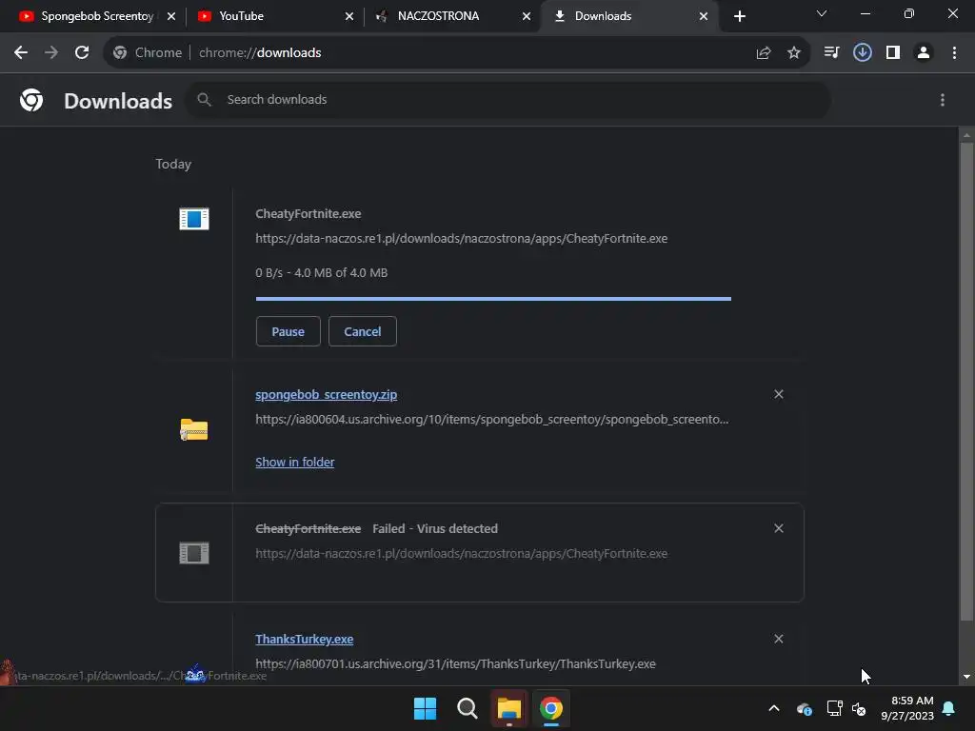This screenshot has height=731, width=975.
Task: Open the notification bell in taskbar
Action: [x=949, y=708]
